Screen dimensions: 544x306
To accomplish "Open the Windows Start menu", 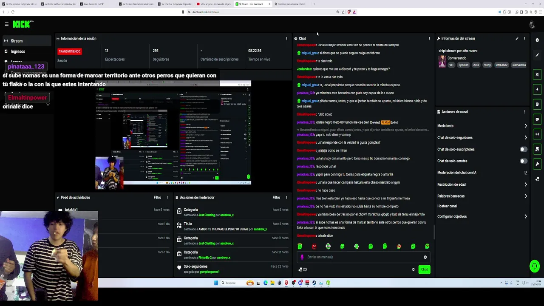I will pyautogui.click(x=216, y=283).
